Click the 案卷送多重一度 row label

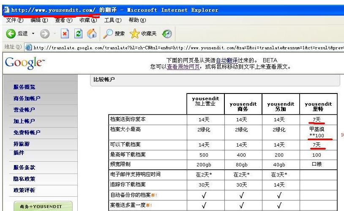128,205
